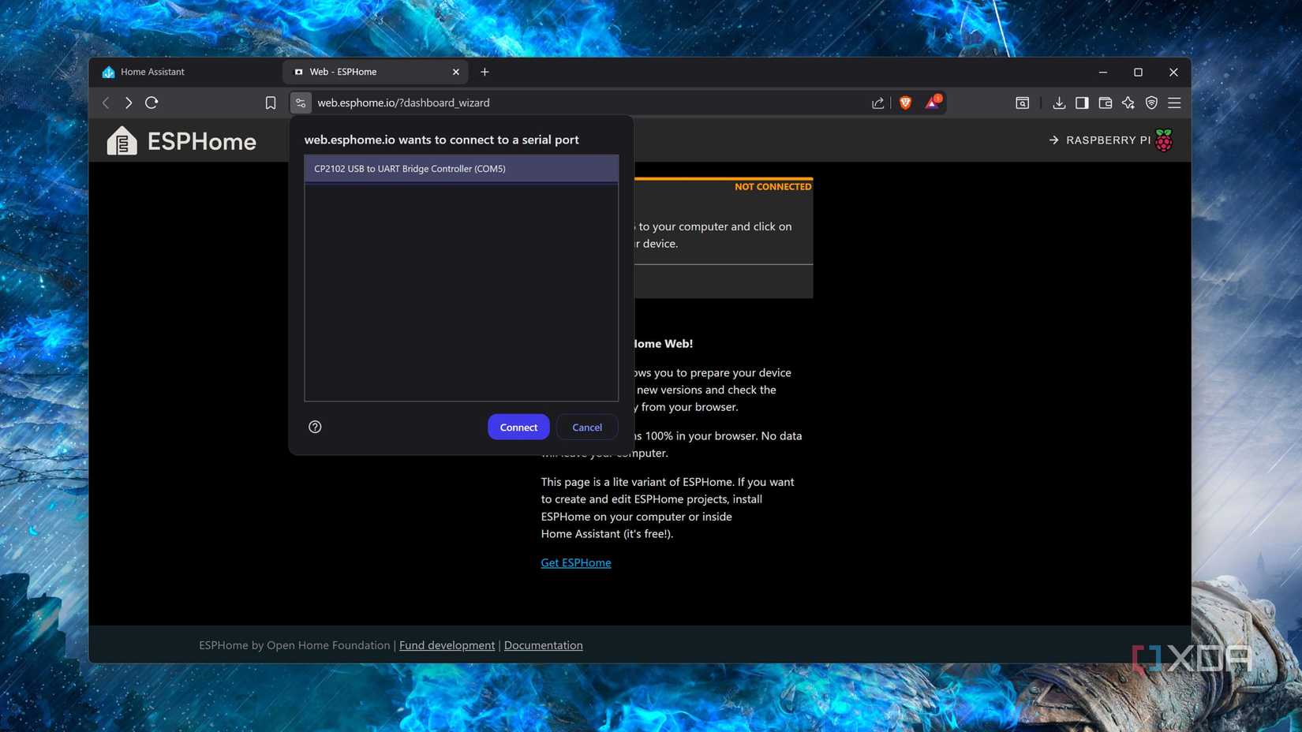Click the Connect button in serial dialog

pyautogui.click(x=518, y=427)
